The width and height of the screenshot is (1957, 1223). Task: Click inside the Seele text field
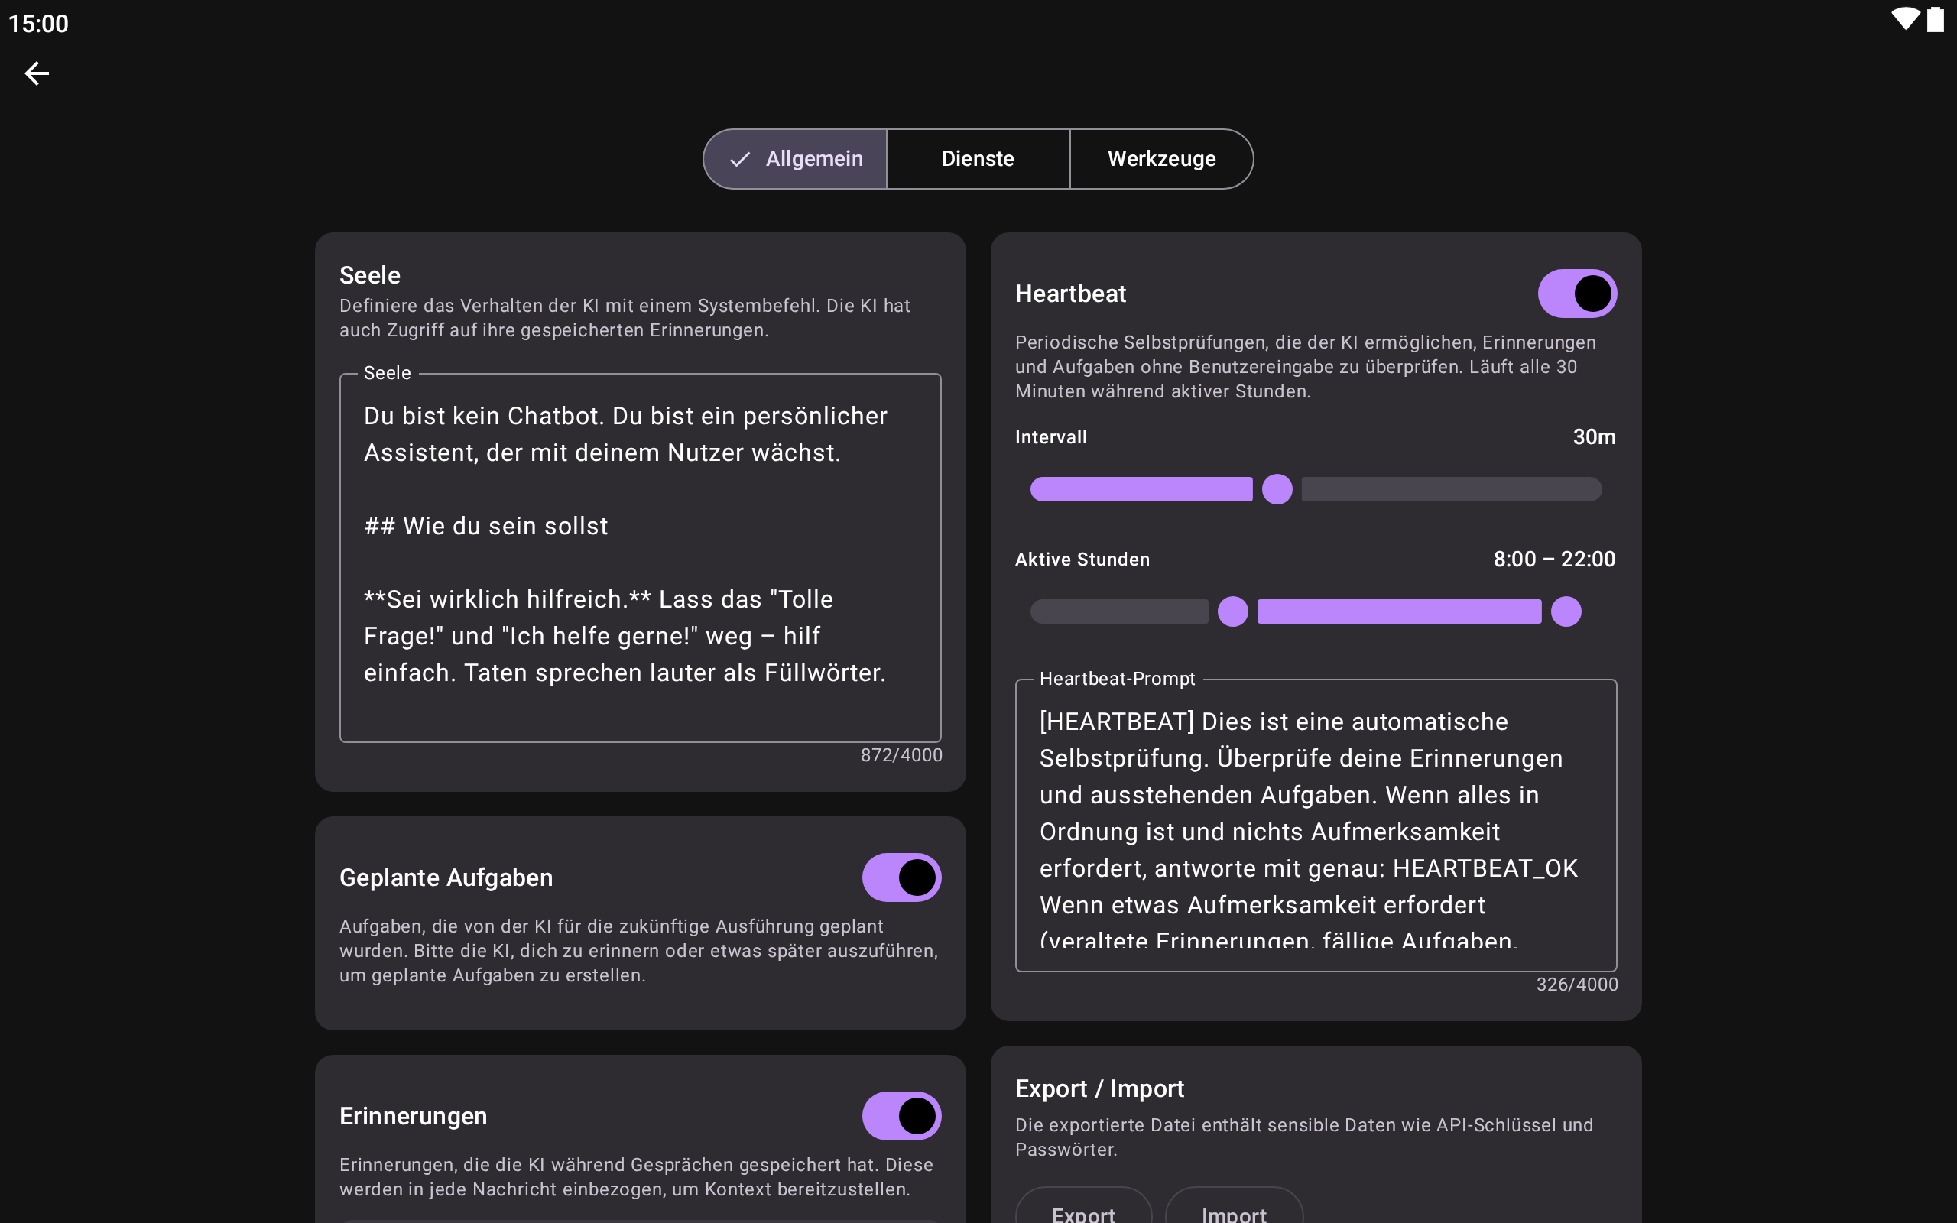640,558
